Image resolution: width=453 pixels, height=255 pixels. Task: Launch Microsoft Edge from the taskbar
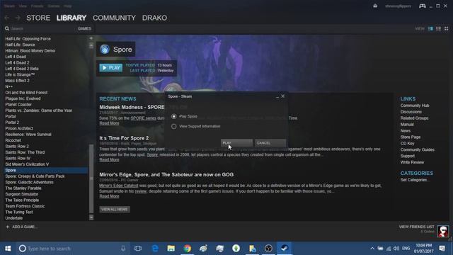(x=155, y=249)
